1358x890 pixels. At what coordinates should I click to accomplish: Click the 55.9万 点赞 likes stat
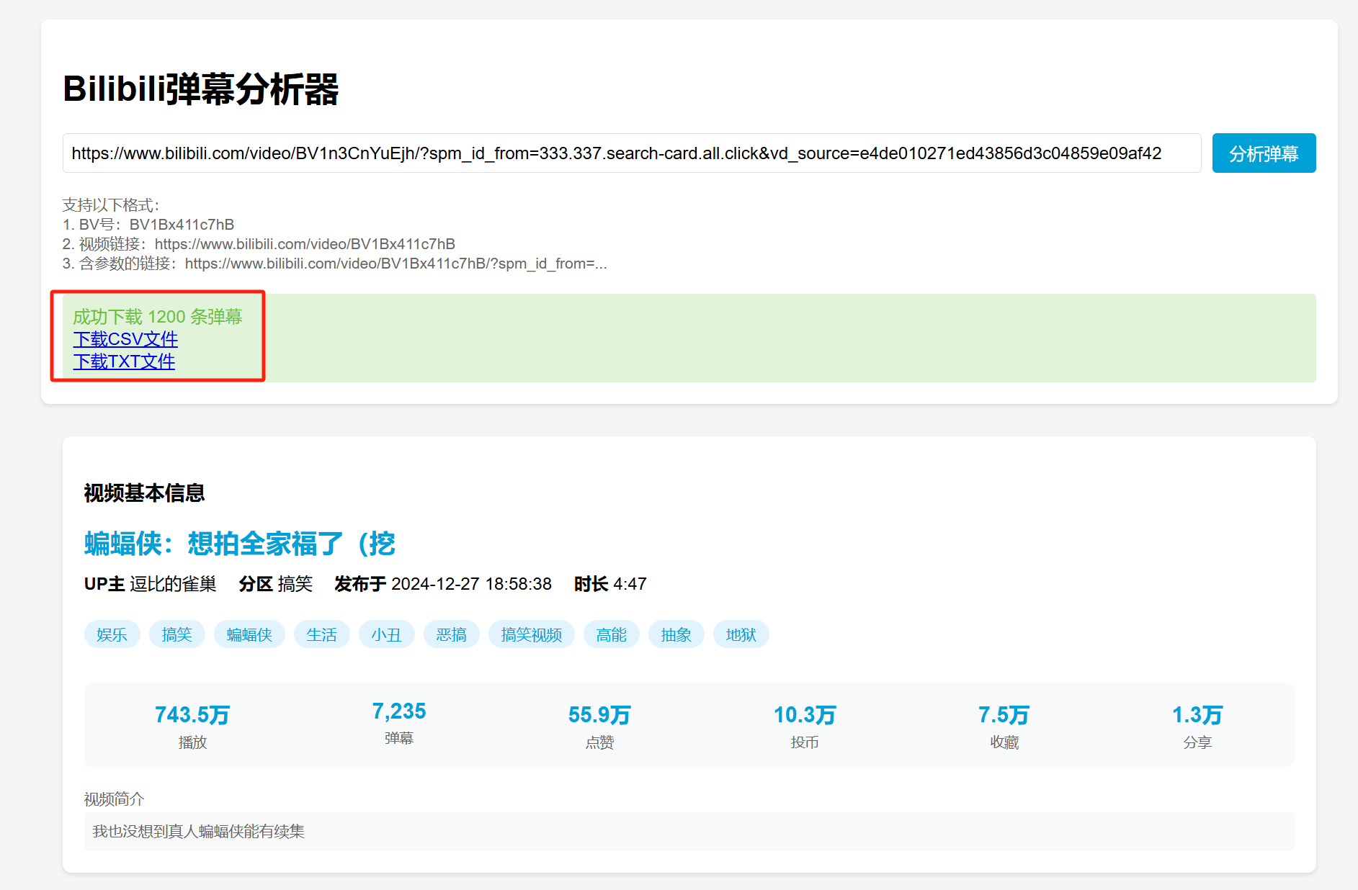point(599,724)
